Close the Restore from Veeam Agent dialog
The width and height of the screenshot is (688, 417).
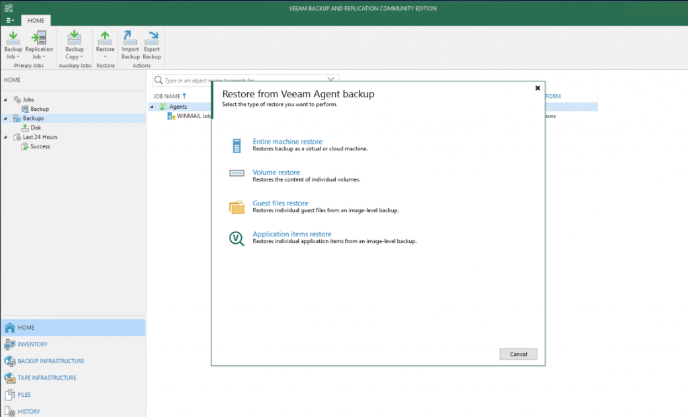click(537, 88)
